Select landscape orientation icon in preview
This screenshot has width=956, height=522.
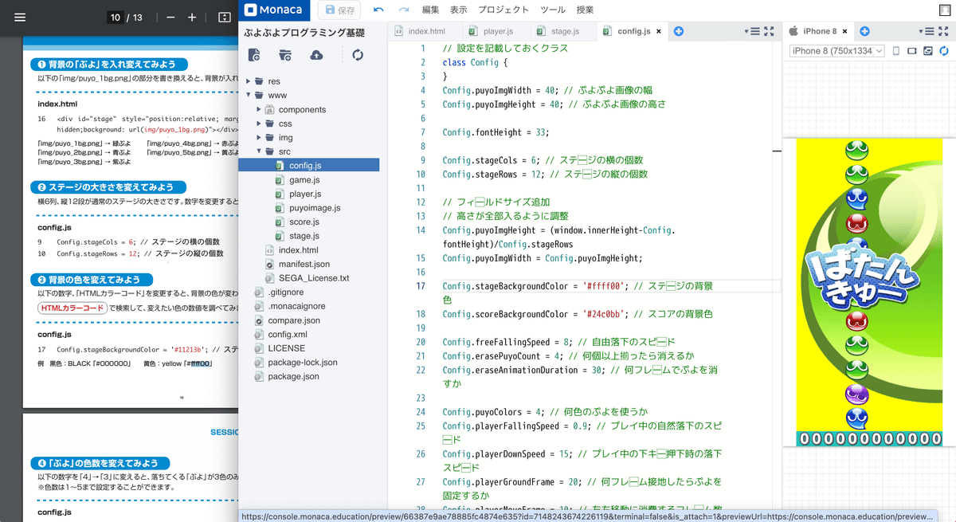[912, 51]
